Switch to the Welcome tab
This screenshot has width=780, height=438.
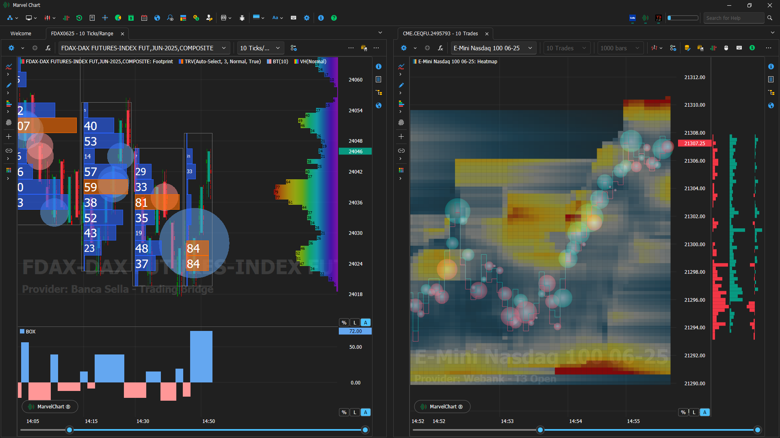(21, 34)
